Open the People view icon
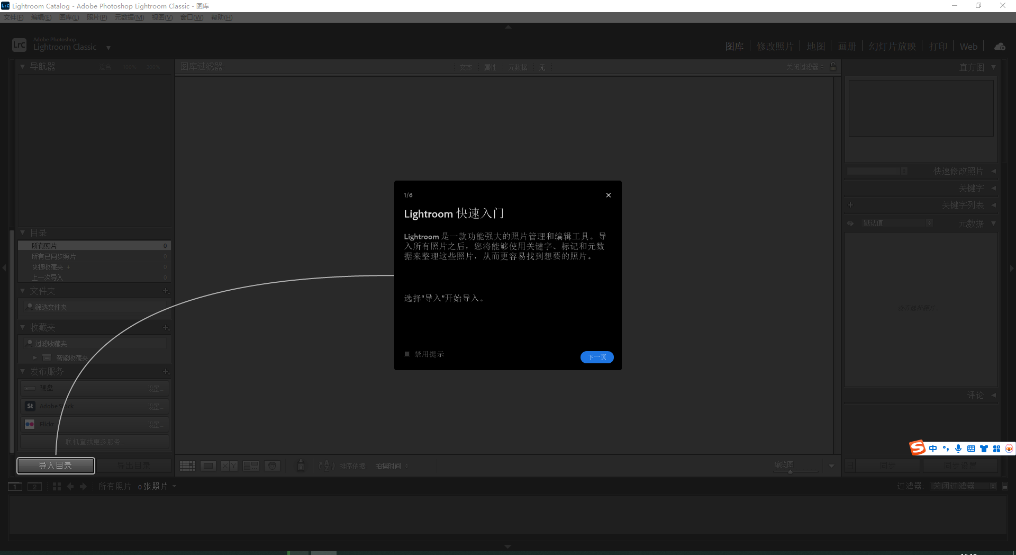This screenshot has height=555, width=1016. pyautogui.click(x=272, y=466)
